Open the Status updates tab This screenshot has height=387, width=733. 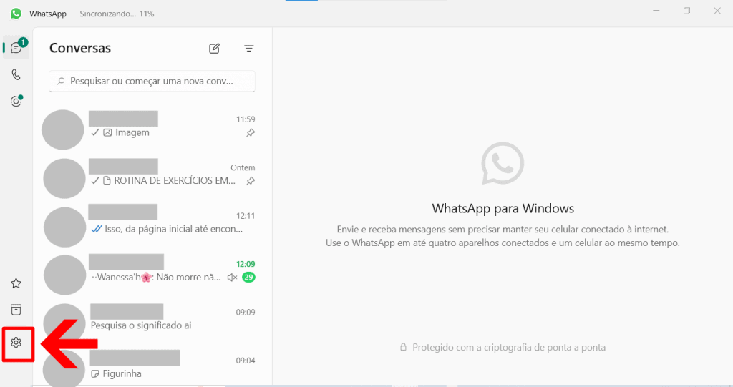coord(16,101)
